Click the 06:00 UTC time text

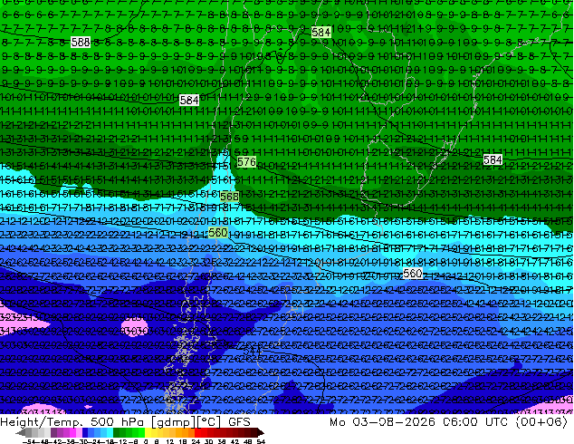(x=475, y=422)
